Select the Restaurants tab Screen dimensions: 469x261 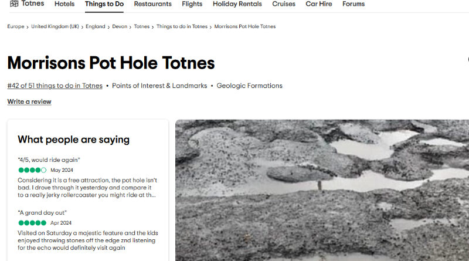click(152, 4)
